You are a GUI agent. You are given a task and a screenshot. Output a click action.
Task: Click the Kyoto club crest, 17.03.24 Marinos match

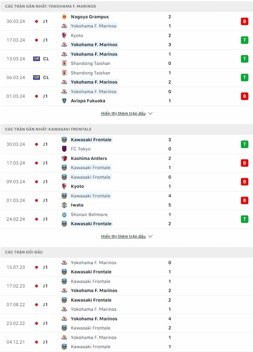click(64, 36)
